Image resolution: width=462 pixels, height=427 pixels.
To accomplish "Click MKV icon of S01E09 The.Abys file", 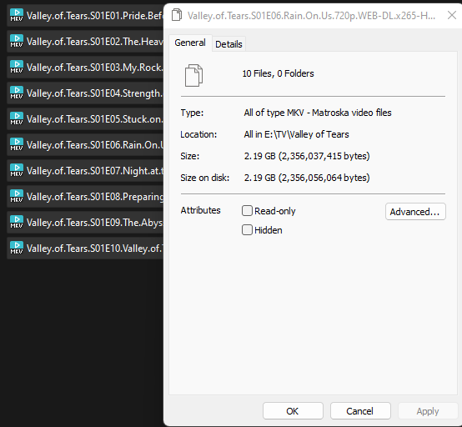I will (x=17, y=222).
